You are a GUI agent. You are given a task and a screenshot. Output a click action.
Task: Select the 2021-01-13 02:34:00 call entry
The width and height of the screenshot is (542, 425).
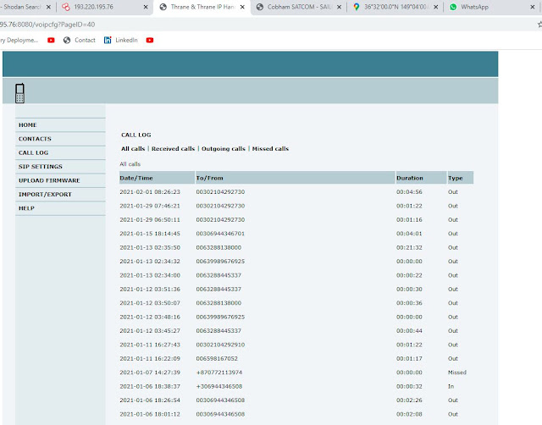[x=296, y=275]
